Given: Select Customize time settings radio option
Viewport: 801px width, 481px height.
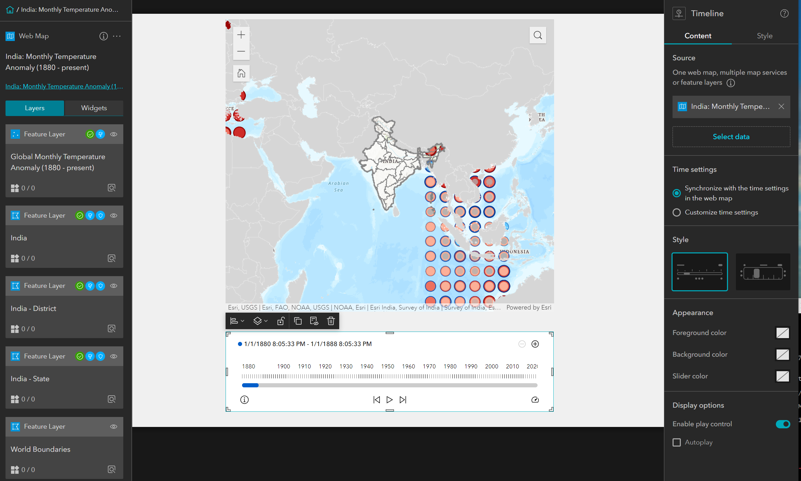Looking at the screenshot, I should tap(677, 212).
